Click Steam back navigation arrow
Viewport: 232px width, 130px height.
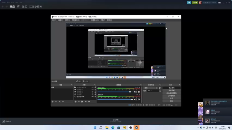tap(3, 7)
